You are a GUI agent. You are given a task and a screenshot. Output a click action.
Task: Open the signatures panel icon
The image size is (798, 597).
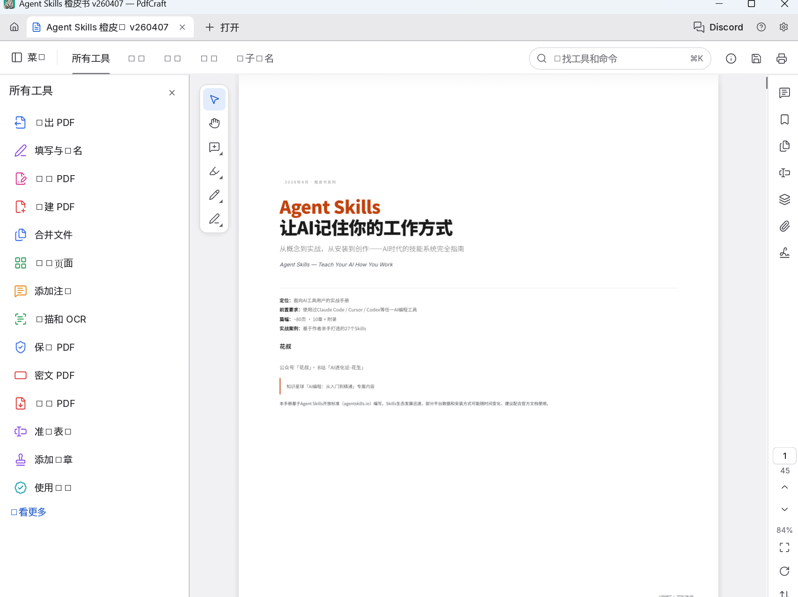pyautogui.click(x=784, y=253)
